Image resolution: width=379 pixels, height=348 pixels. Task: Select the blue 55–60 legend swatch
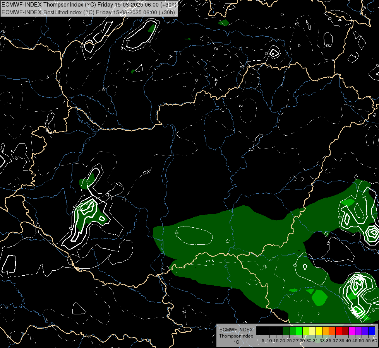tap(372, 331)
